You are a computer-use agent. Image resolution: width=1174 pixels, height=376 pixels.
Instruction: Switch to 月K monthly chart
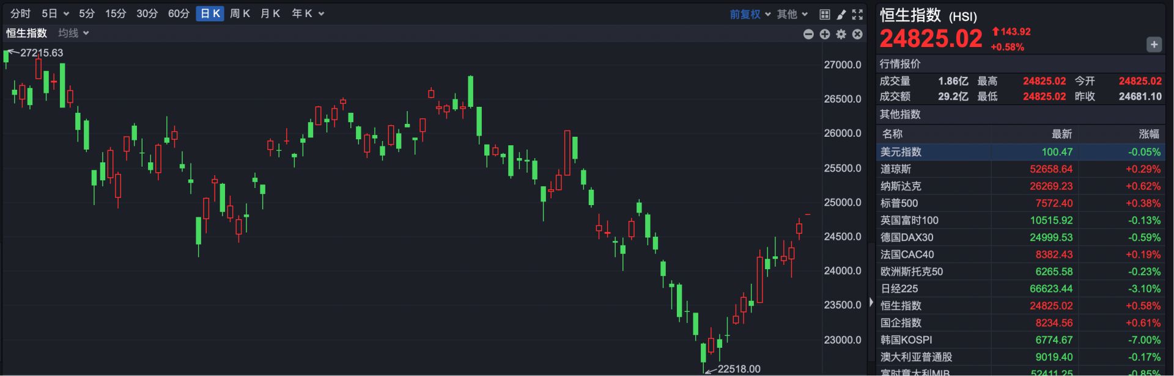tap(270, 13)
